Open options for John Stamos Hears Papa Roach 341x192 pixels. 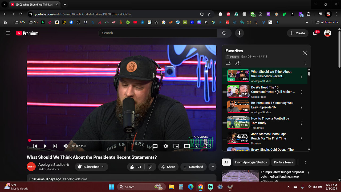coord(301,139)
